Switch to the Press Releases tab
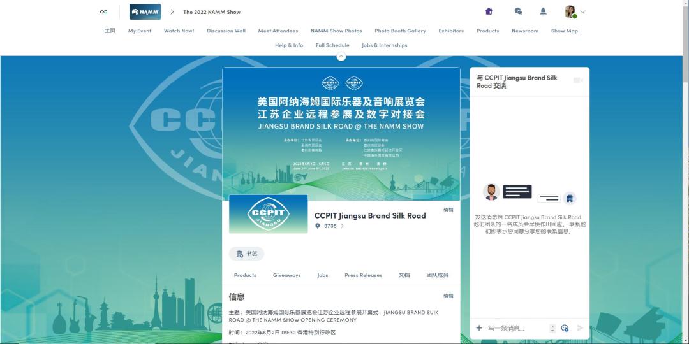Image resolution: width=689 pixels, height=344 pixels. click(x=364, y=275)
